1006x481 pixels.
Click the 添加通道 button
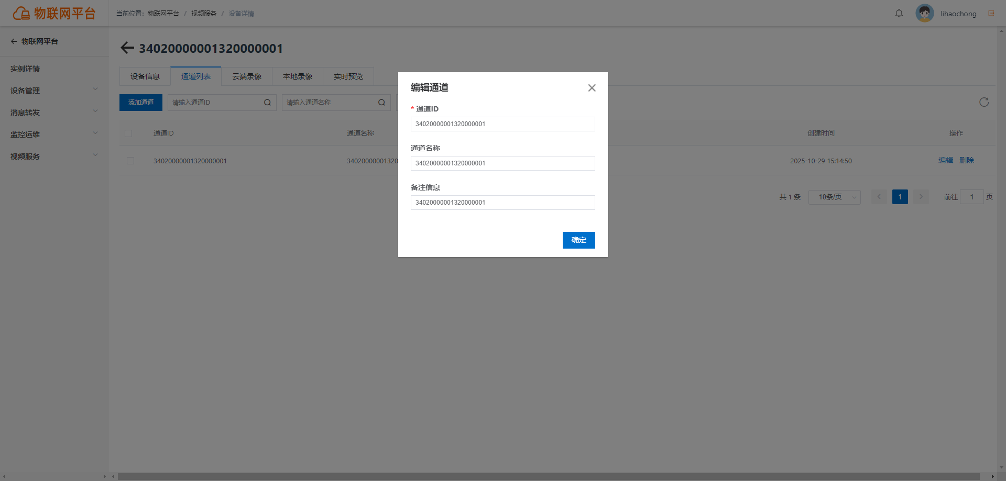[141, 103]
